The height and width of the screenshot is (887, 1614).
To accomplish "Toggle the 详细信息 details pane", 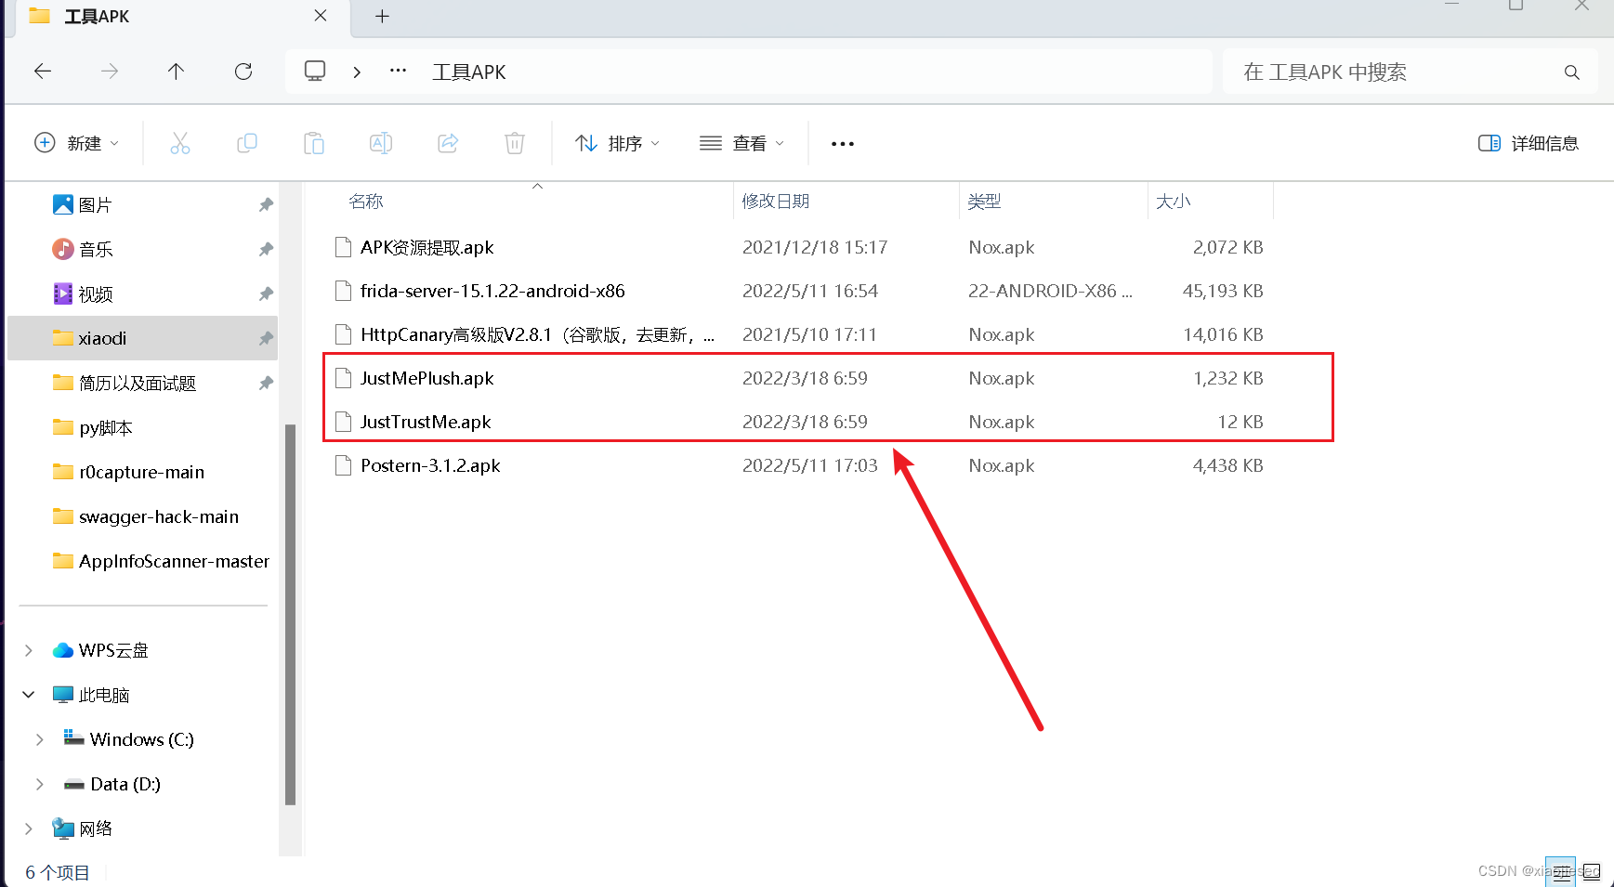I will 1529,143.
